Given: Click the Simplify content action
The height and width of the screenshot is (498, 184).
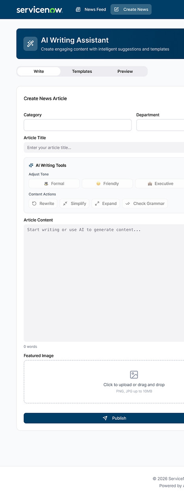Looking at the screenshot, I should [75, 203].
